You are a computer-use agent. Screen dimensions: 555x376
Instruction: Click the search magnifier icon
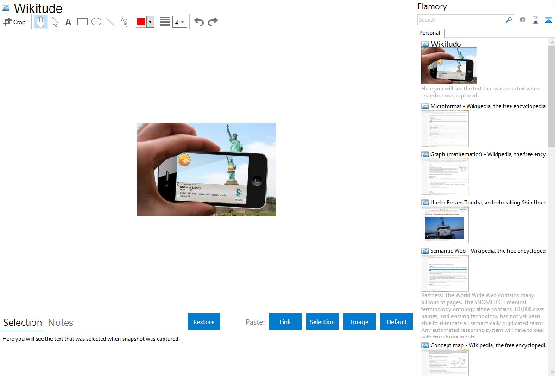pos(509,20)
